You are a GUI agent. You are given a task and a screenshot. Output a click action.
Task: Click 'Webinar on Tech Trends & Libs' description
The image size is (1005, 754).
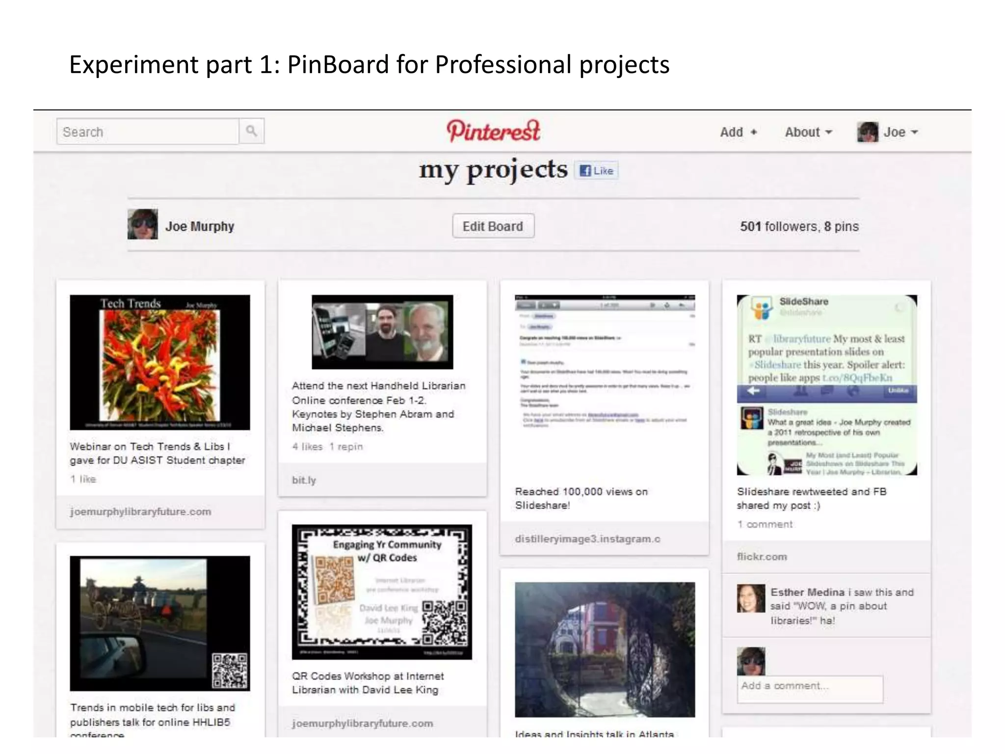click(x=158, y=453)
